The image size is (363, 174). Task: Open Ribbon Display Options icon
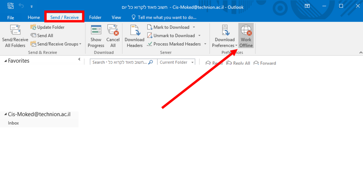click(307, 6)
